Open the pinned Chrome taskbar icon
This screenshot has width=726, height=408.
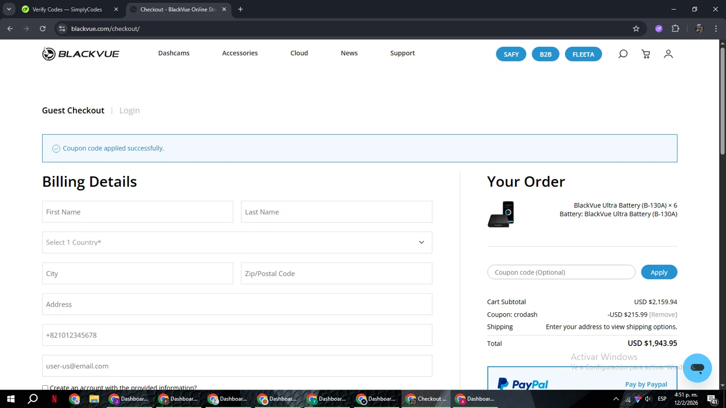click(74, 399)
